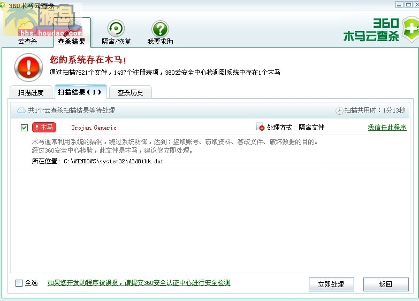Select the 查杀结果 top tab
This screenshot has width=419, height=301.
[72, 33]
